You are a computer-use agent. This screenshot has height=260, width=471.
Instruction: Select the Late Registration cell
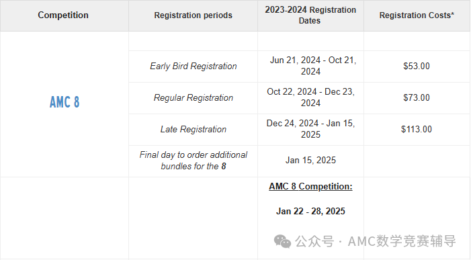click(194, 129)
